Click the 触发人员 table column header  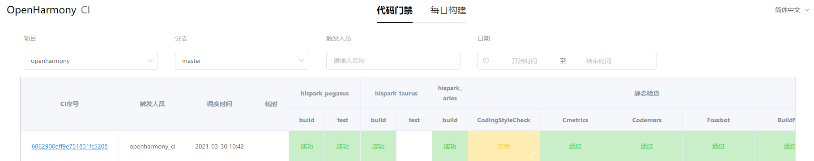[152, 104]
